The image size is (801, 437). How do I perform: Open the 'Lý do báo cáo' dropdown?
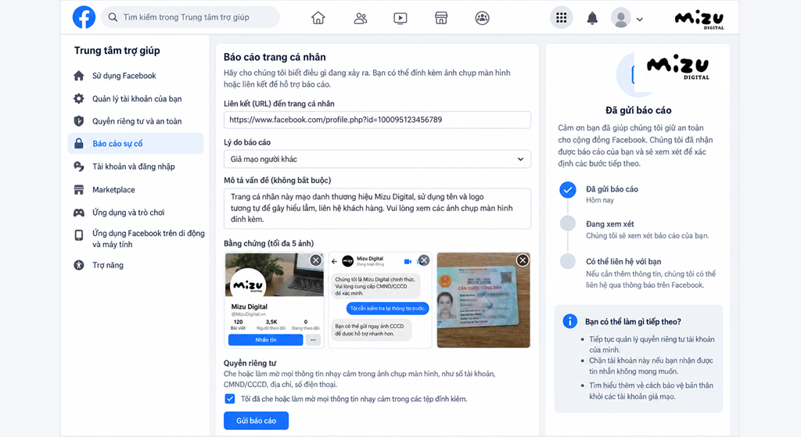coord(377,159)
